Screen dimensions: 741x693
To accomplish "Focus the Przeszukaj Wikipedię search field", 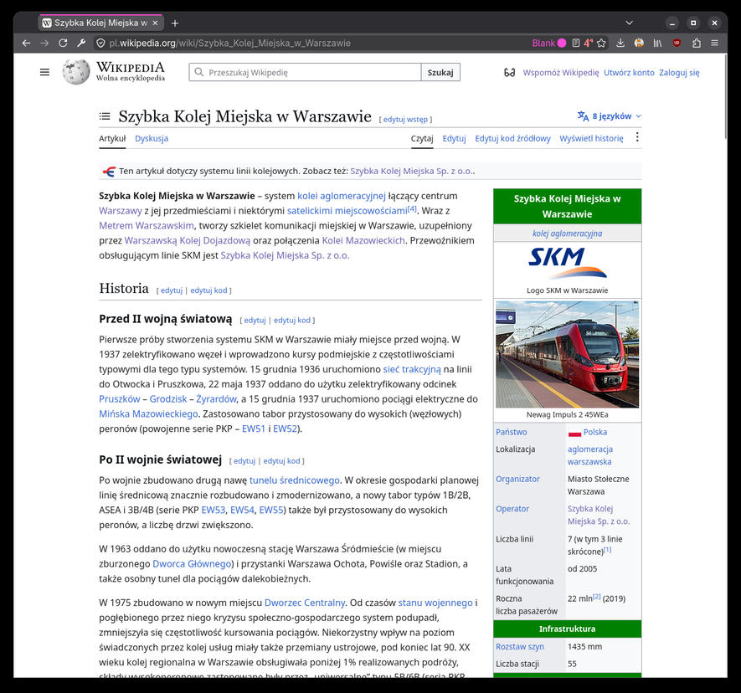I will (x=306, y=72).
